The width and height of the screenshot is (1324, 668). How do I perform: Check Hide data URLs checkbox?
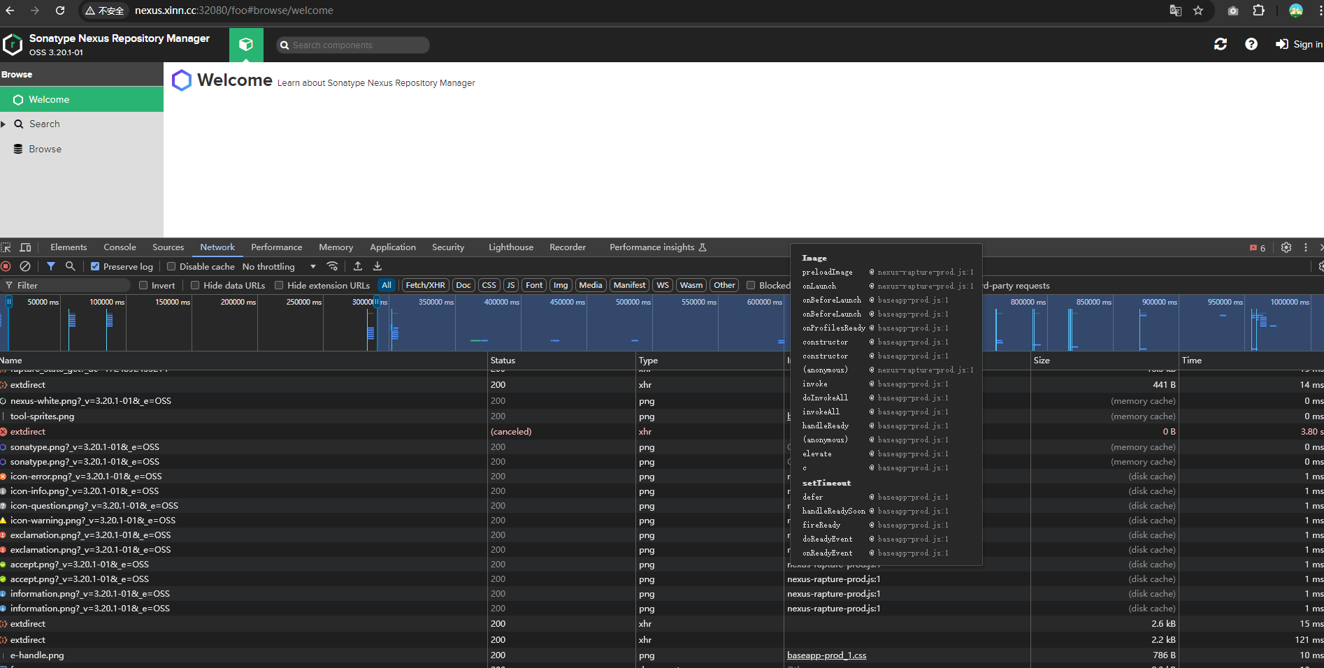(195, 285)
